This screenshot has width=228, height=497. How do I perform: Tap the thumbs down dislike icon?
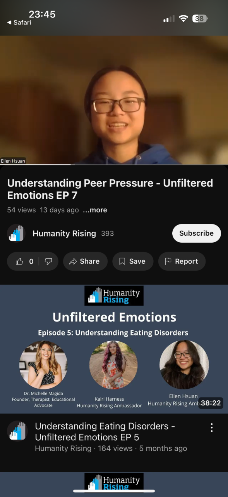tap(48, 262)
